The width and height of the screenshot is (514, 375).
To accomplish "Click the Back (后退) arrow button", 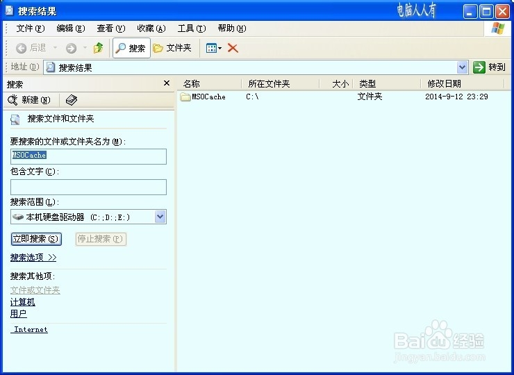I will (x=31, y=48).
